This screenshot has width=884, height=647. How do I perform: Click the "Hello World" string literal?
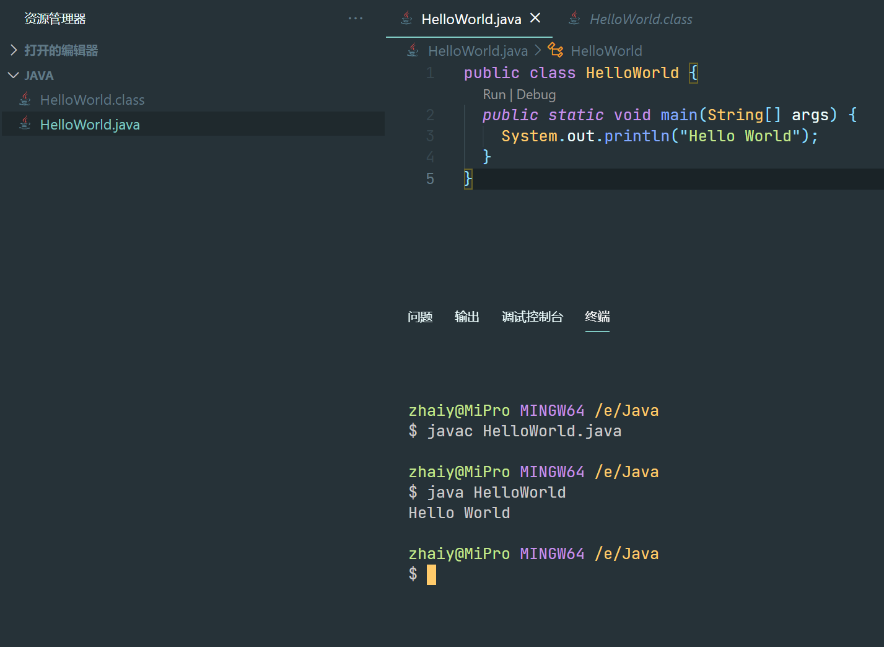(x=740, y=136)
